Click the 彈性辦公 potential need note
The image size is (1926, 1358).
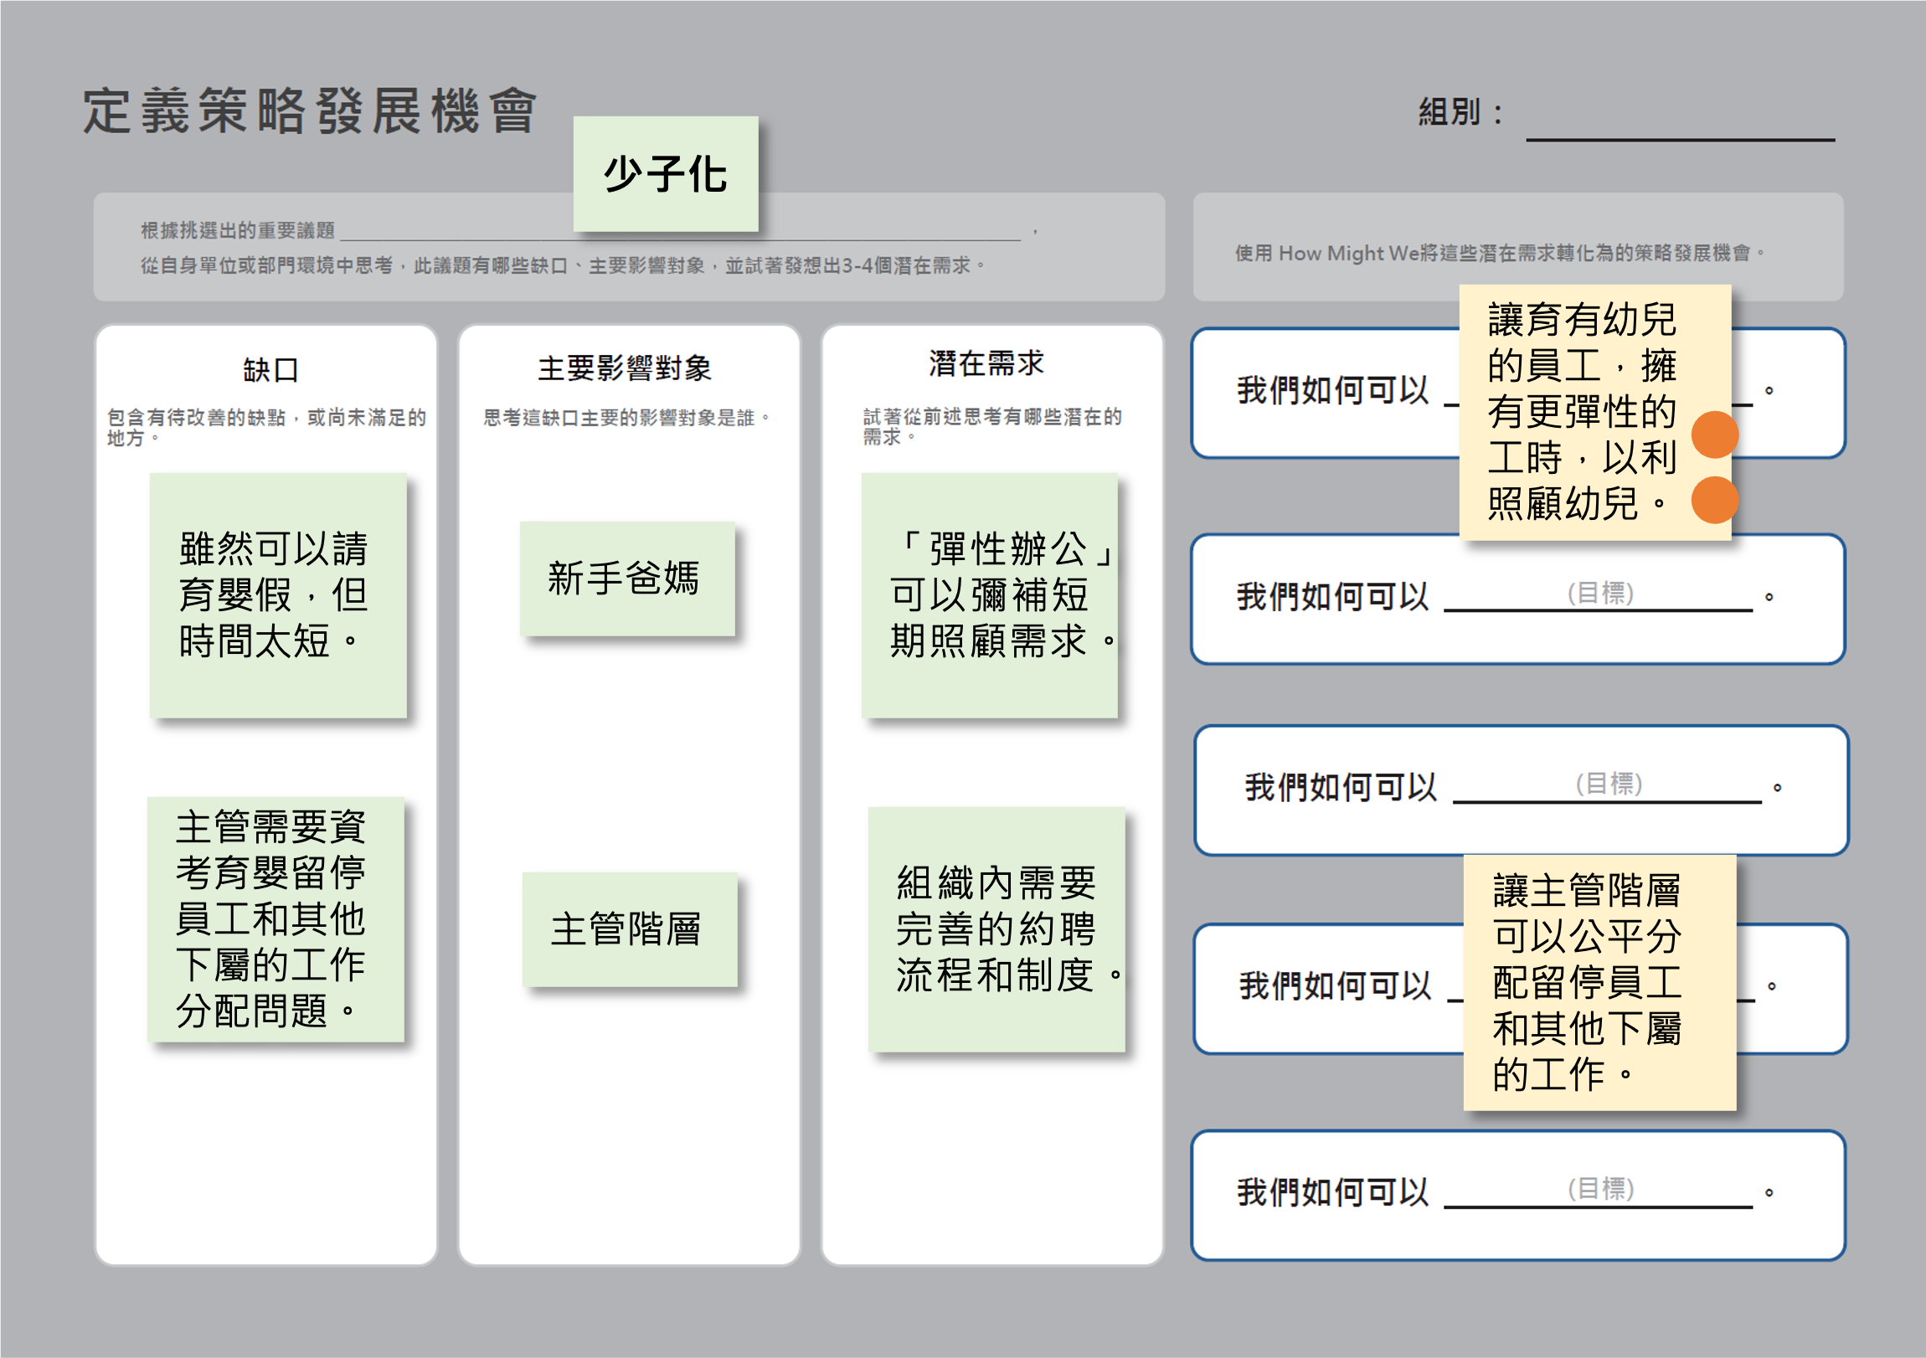[989, 594]
